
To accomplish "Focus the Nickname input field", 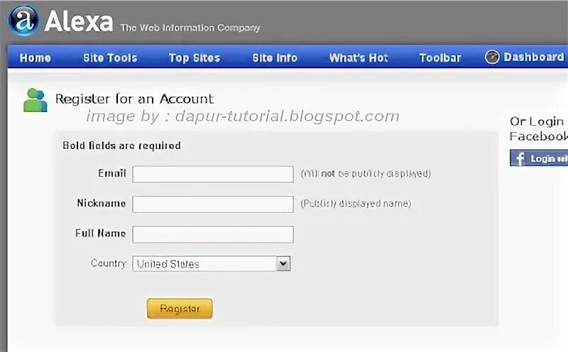I will [x=213, y=204].
